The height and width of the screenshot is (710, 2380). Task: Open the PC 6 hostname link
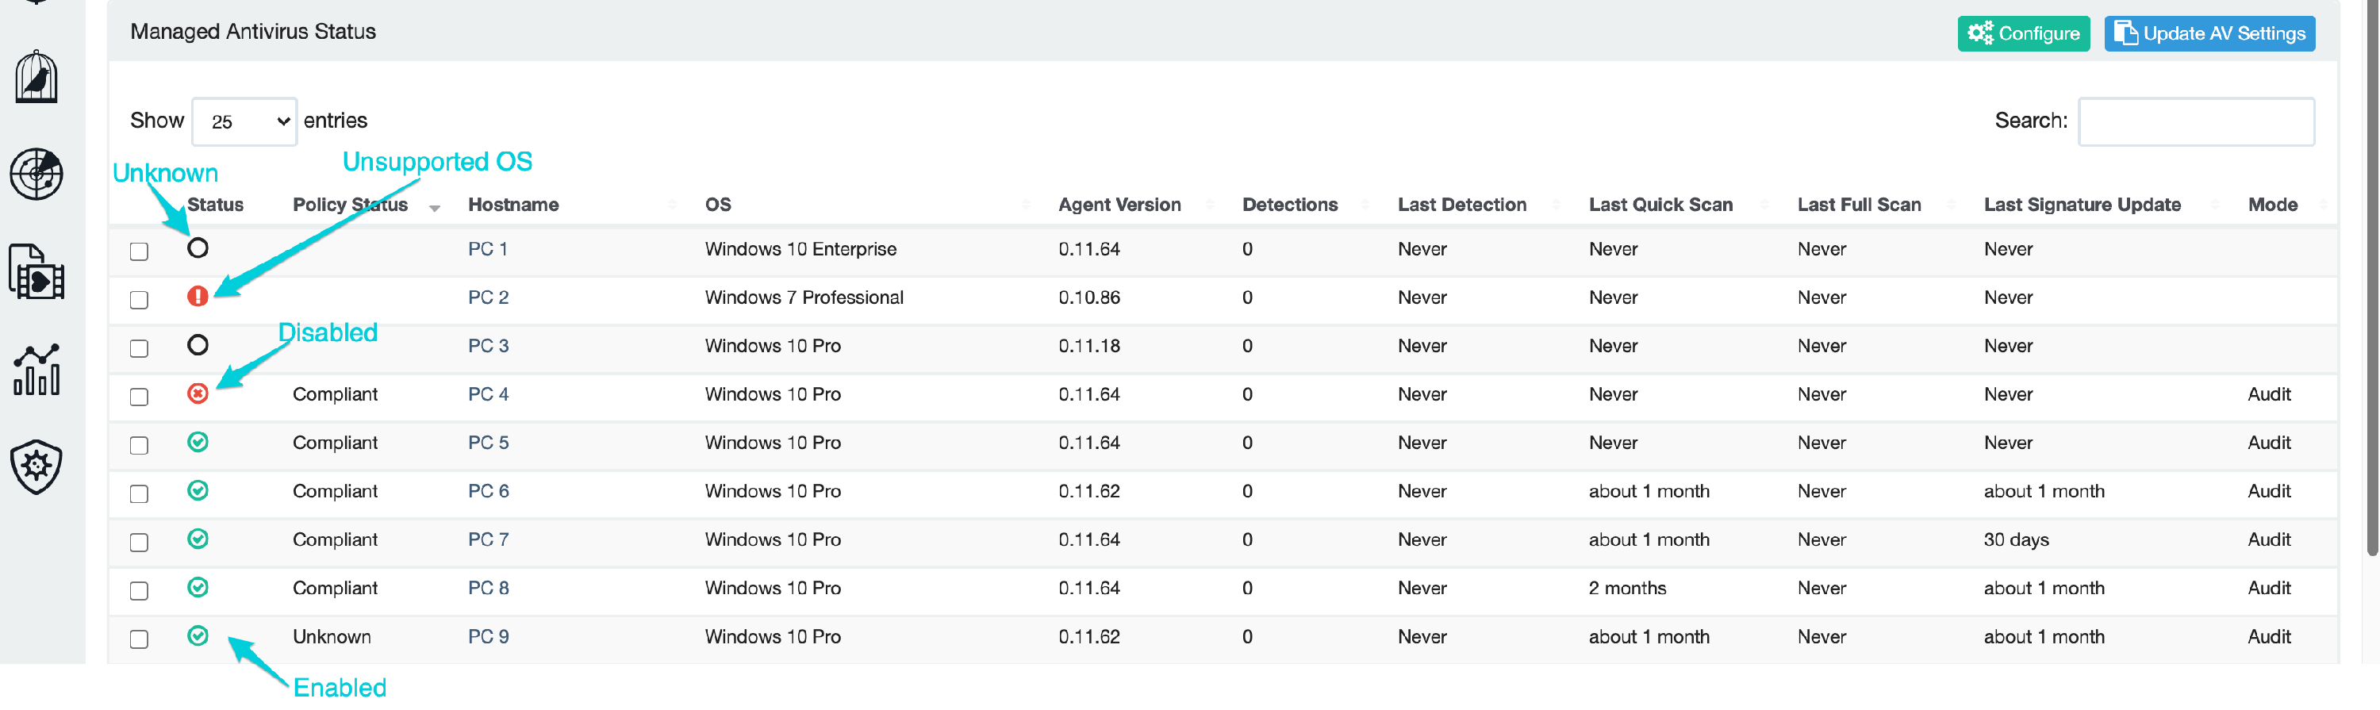[488, 491]
